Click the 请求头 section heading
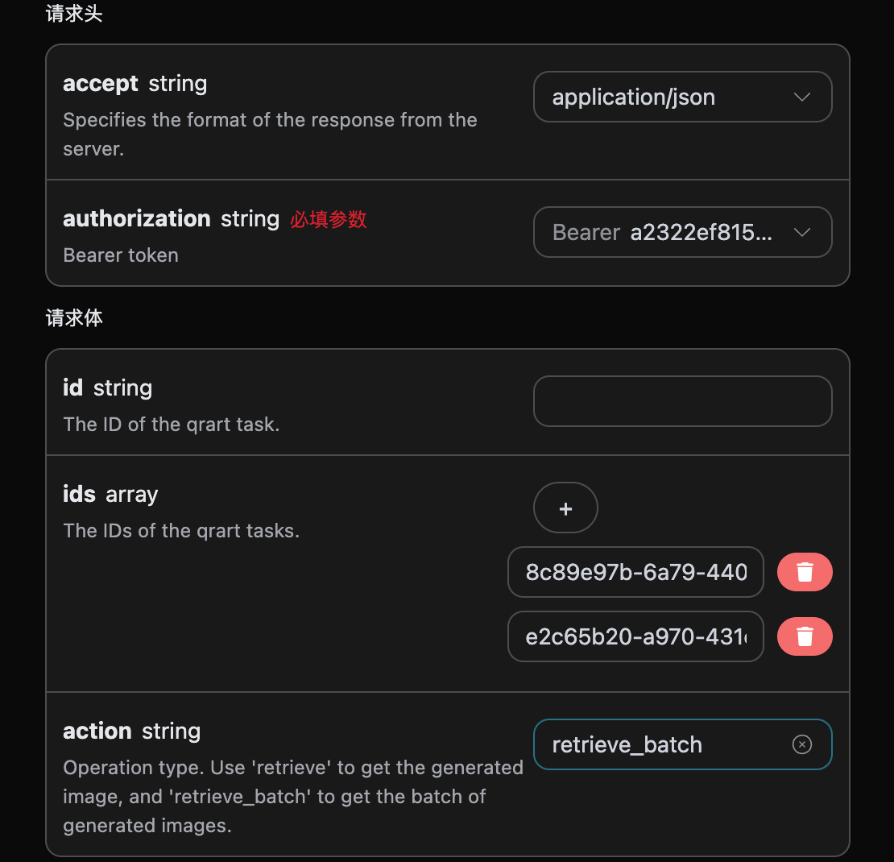 pyautogui.click(x=74, y=15)
